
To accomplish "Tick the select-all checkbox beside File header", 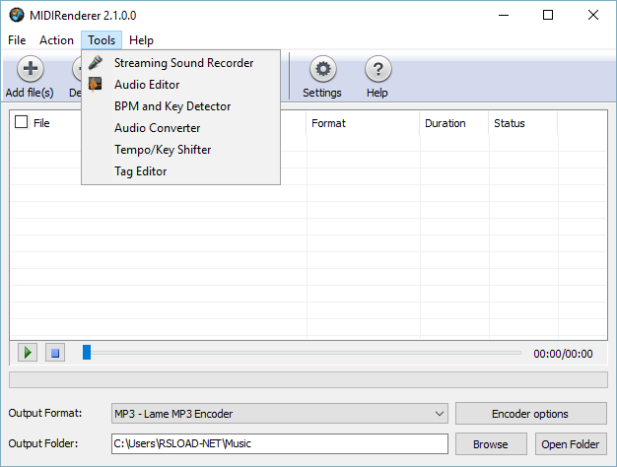I will tap(22, 122).
